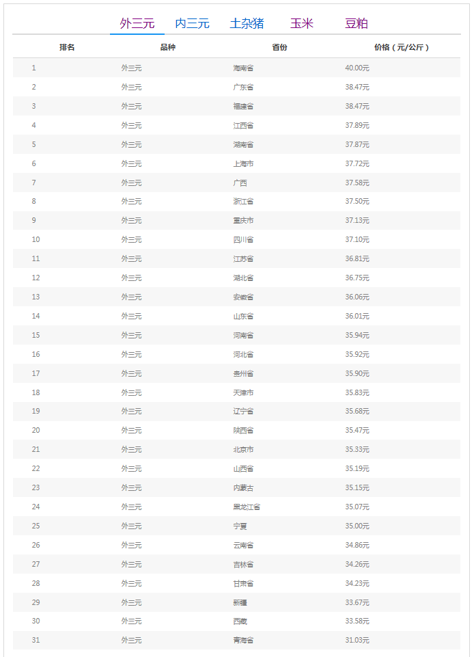This screenshot has width=474, height=657.
Task: Switch to the 内三元 tab
Action: click(192, 23)
